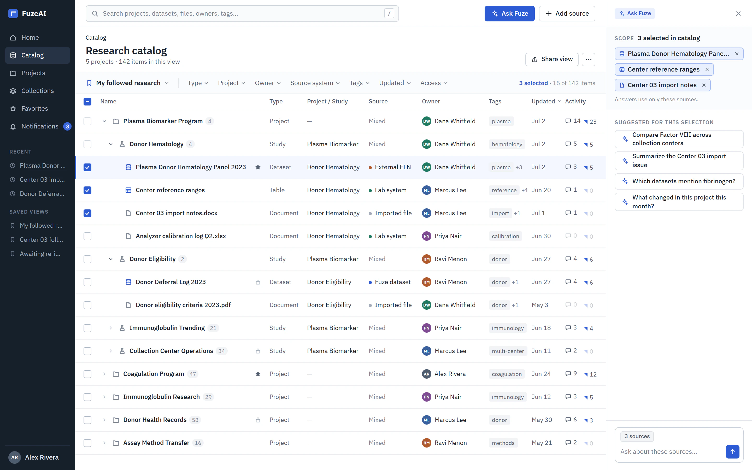This screenshot has height=470, width=752.
Task: Click flask icon of Immunoglobulin Trending study
Action: [122, 328]
